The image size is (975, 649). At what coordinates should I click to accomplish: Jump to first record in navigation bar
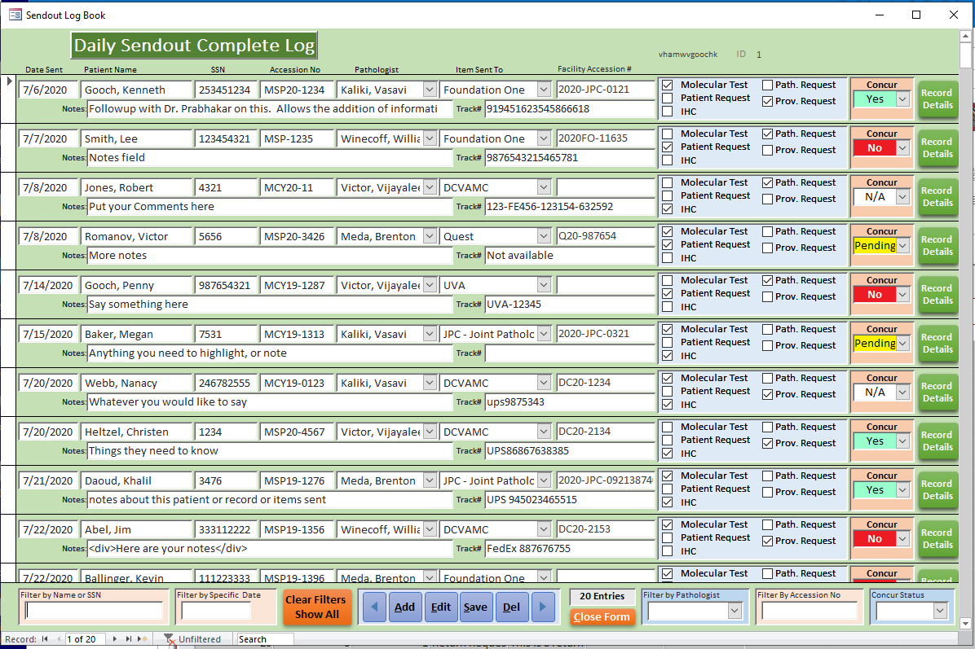45,639
